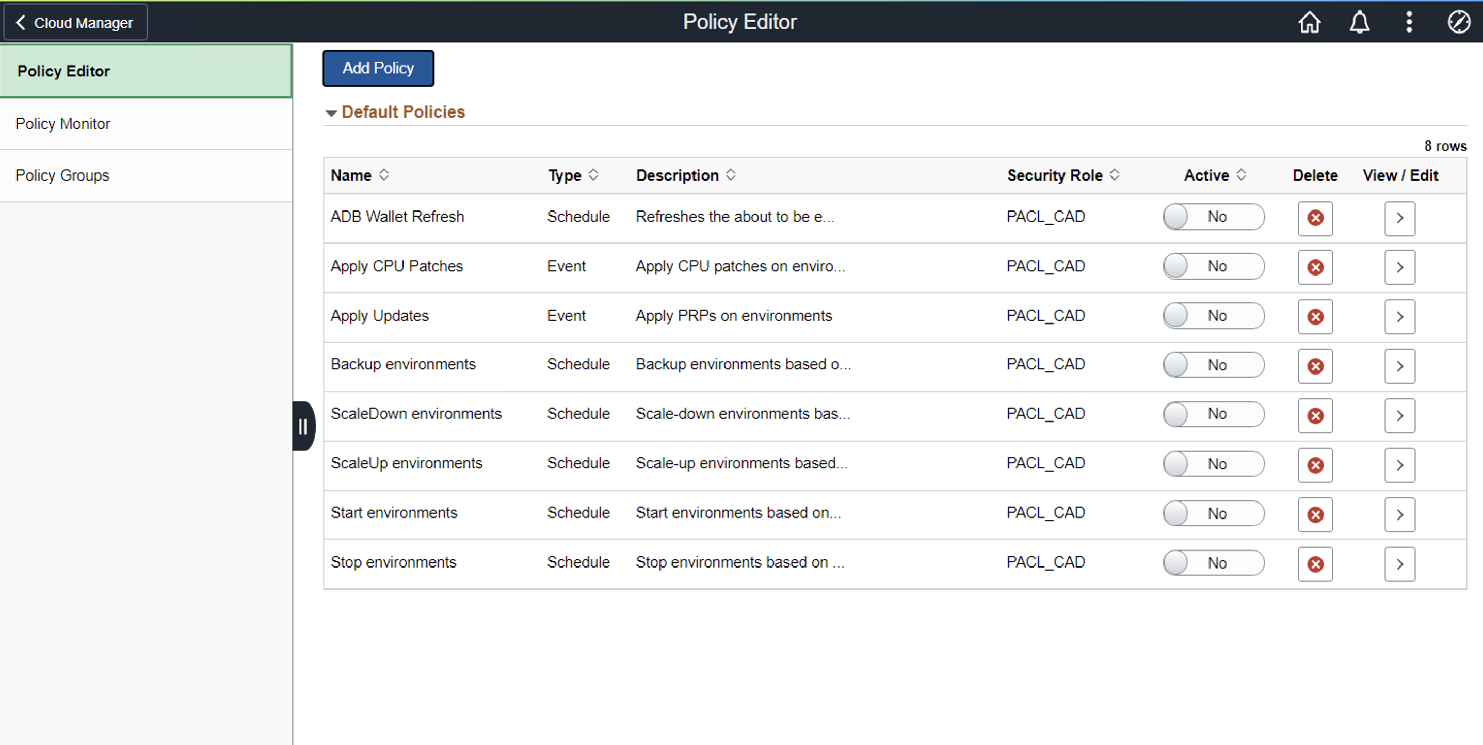Open View/Edit for ScaleDown environments
Image resolution: width=1483 pixels, height=745 pixels.
click(x=1399, y=416)
